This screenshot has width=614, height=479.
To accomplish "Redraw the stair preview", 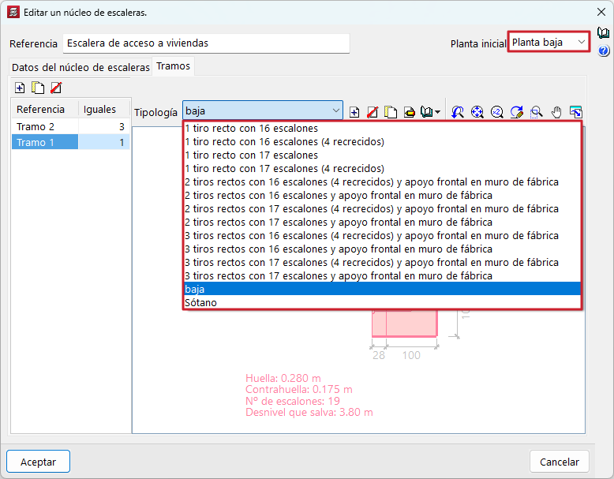I will pos(516,112).
